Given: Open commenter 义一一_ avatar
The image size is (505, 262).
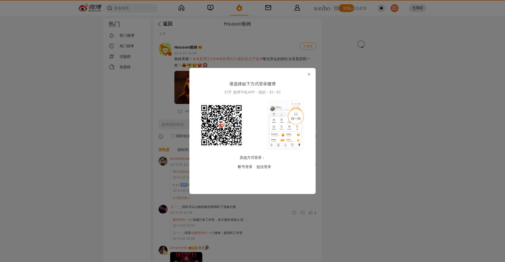Looking at the screenshot, I should 163,209.
